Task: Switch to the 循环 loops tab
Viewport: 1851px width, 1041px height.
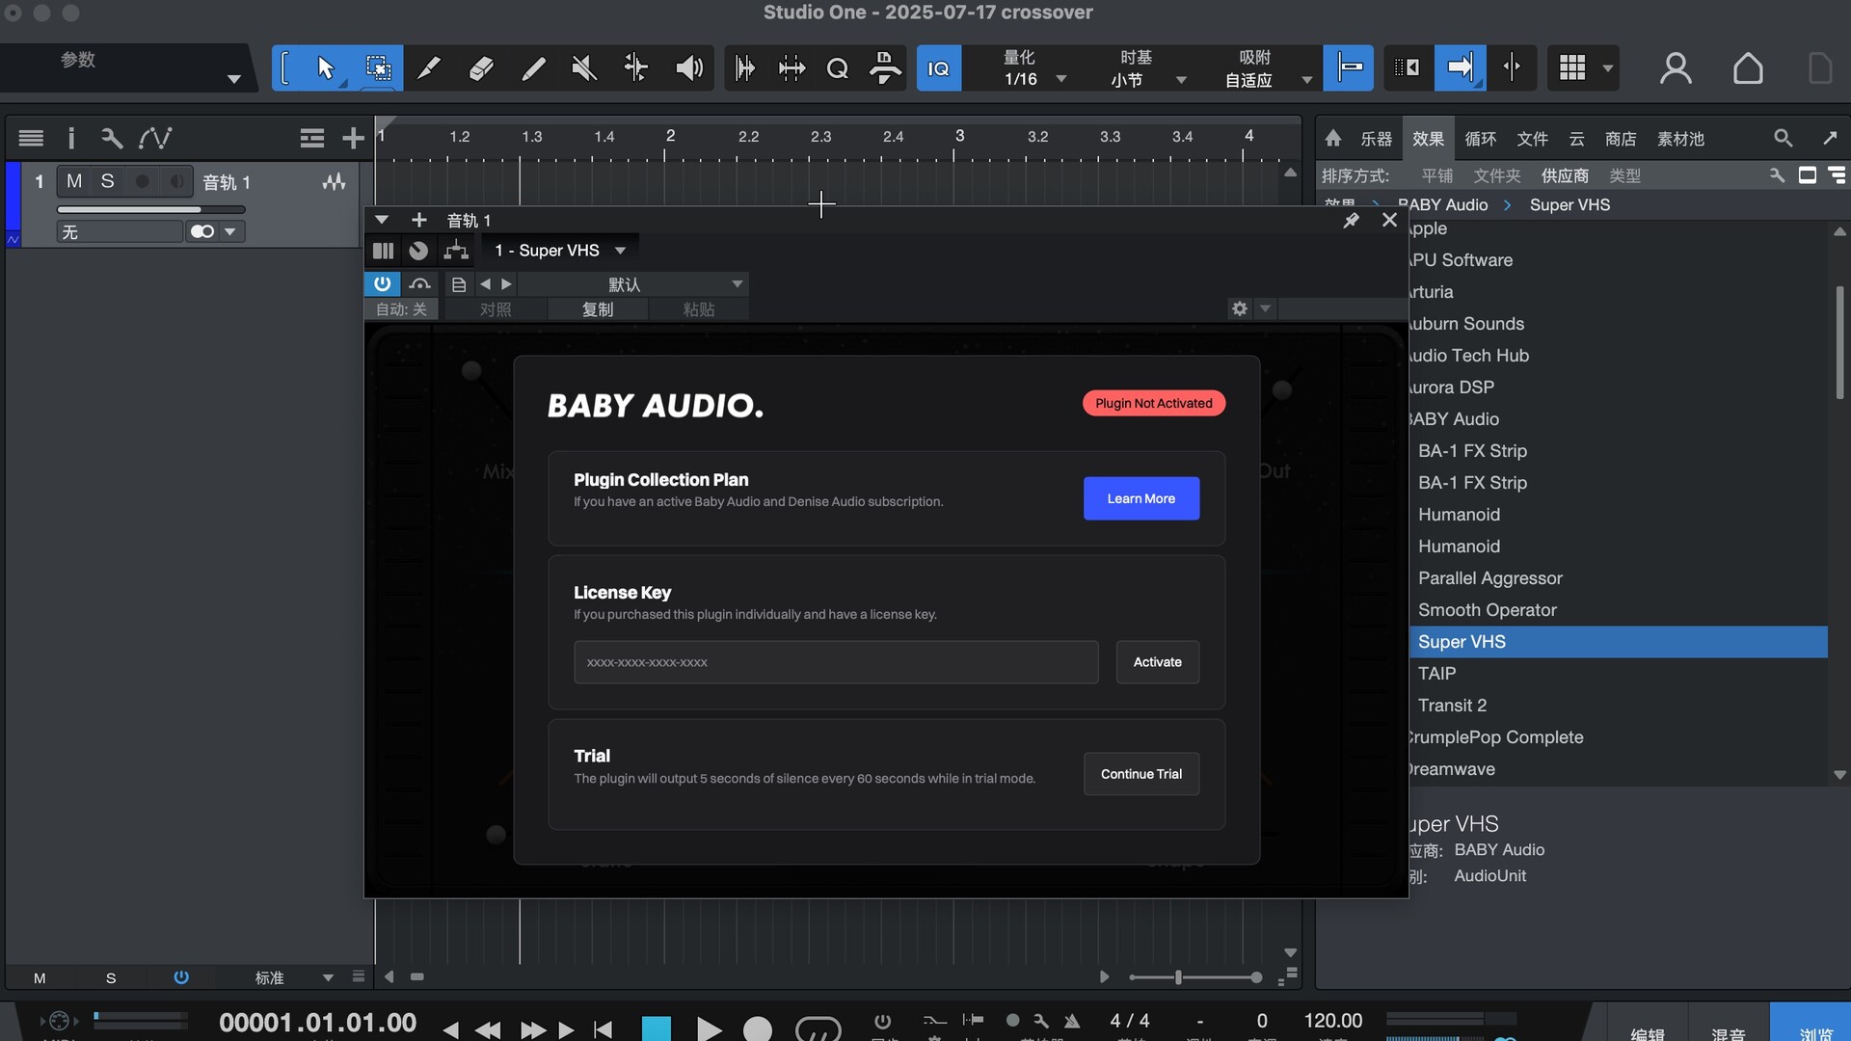Action: [x=1480, y=139]
